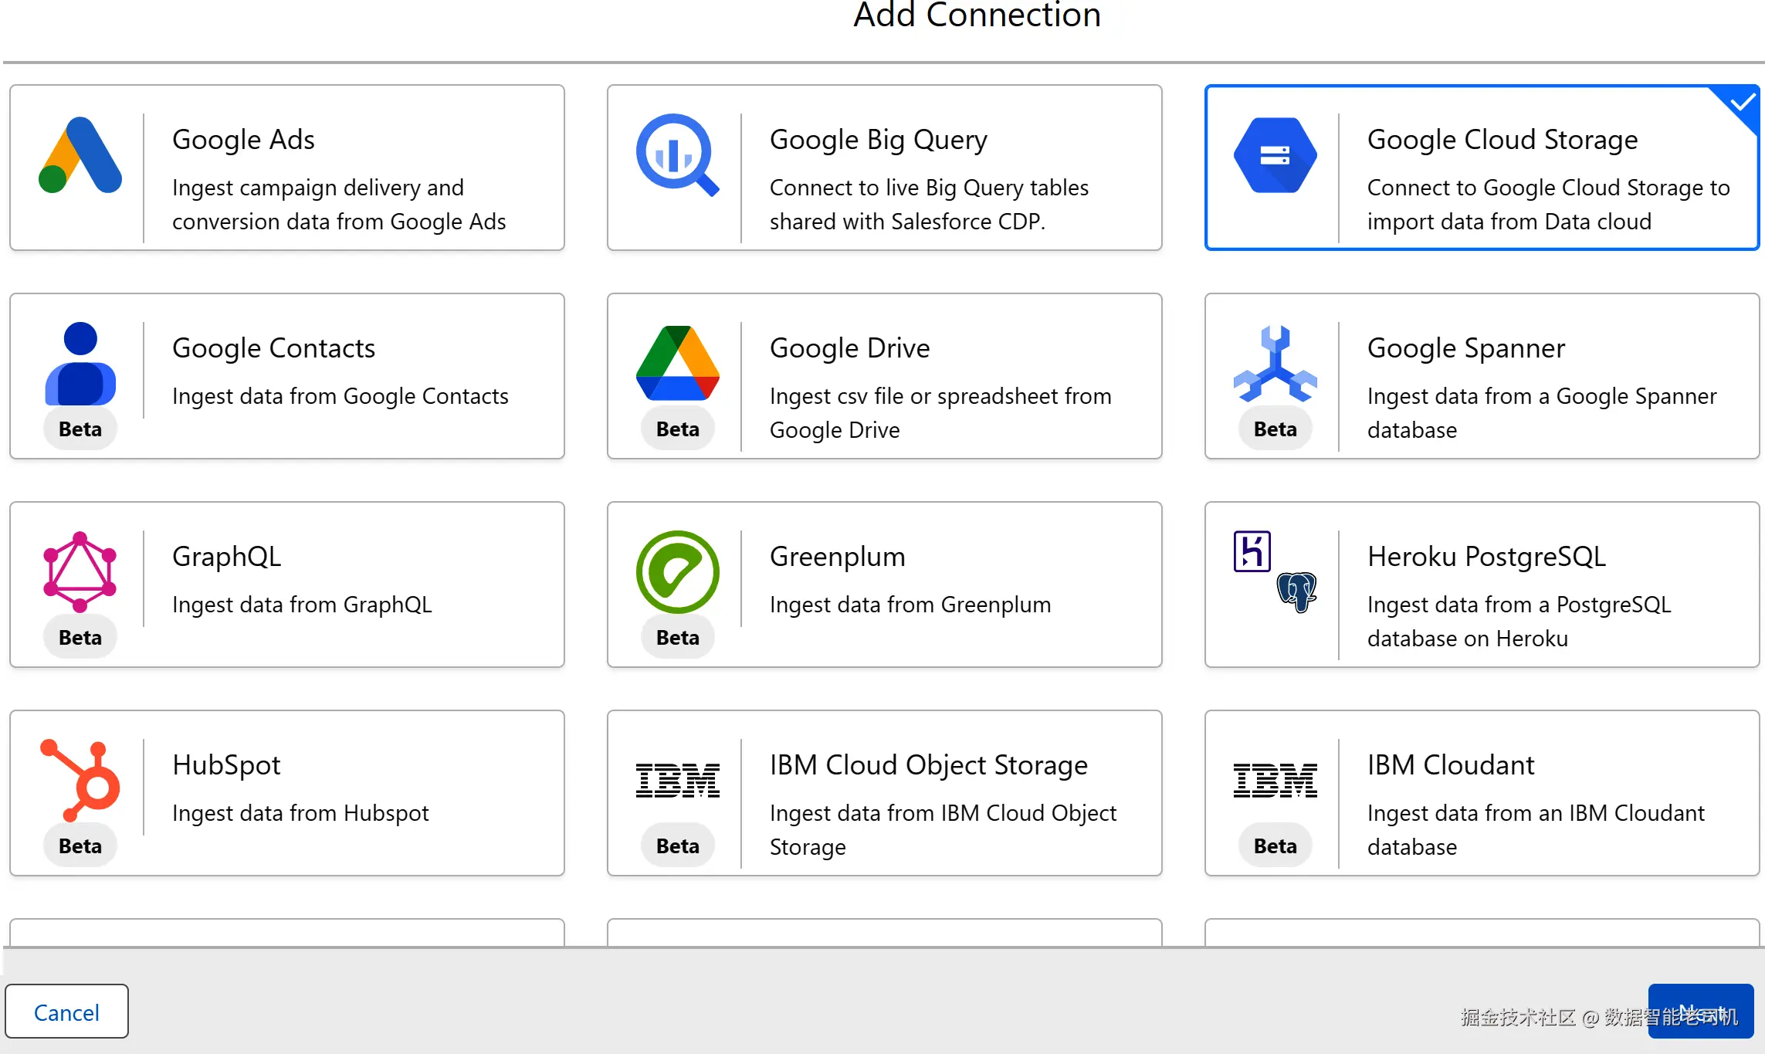
Task: Click the IBM logo for Cloud Object Storage
Action: click(678, 780)
